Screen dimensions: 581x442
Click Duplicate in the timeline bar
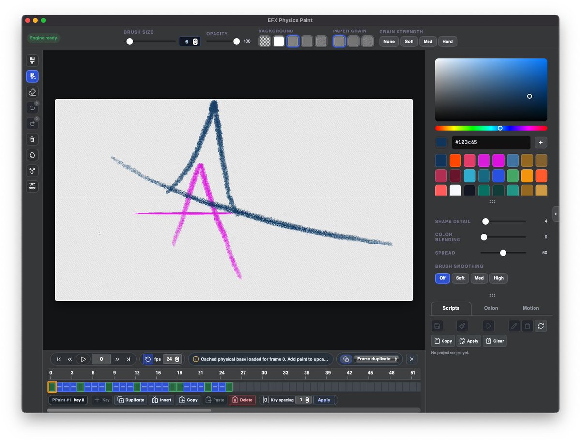[131, 400]
